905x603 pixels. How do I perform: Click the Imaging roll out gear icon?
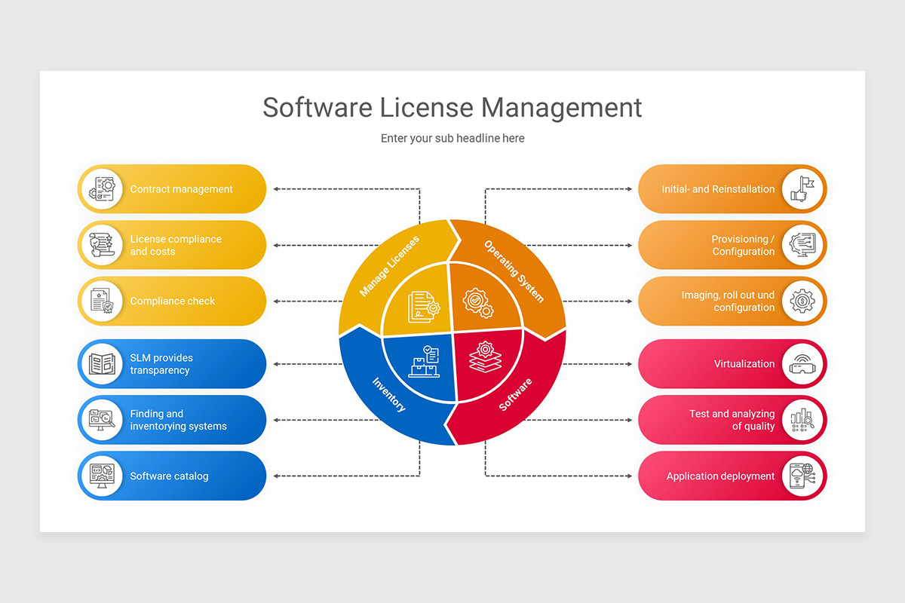tap(802, 301)
